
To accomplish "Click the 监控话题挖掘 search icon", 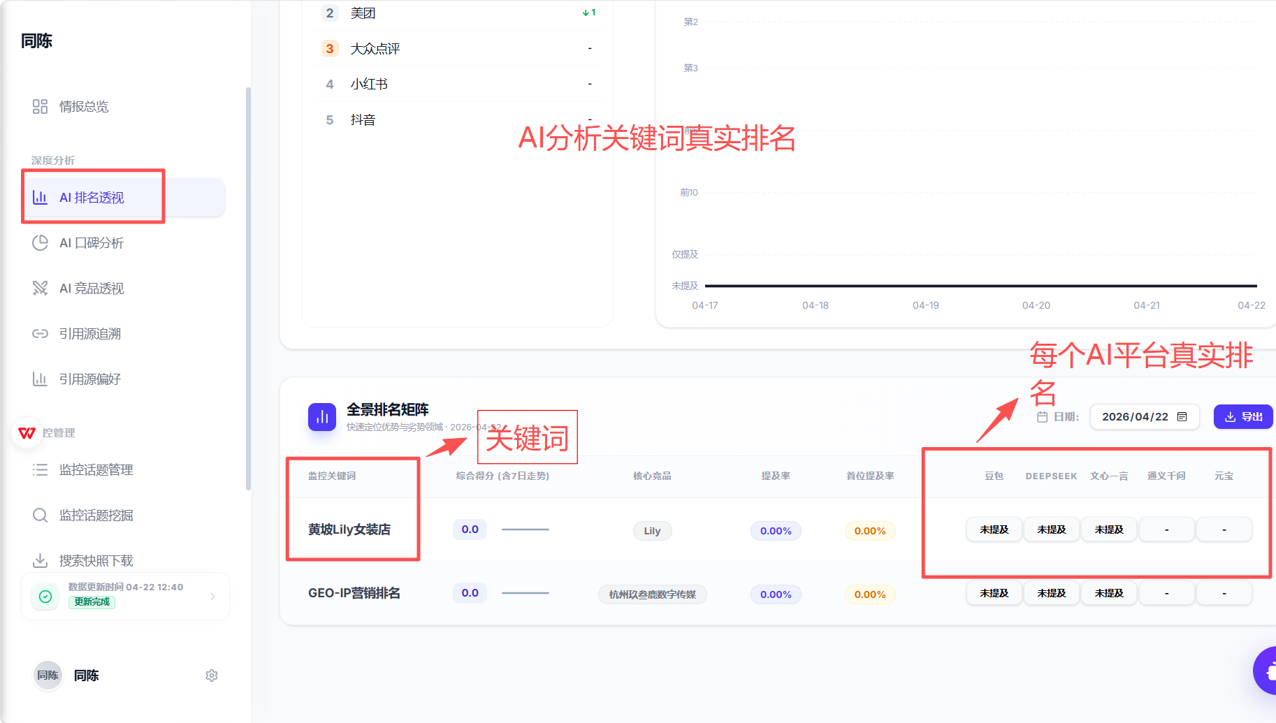I will [x=40, y=516].
